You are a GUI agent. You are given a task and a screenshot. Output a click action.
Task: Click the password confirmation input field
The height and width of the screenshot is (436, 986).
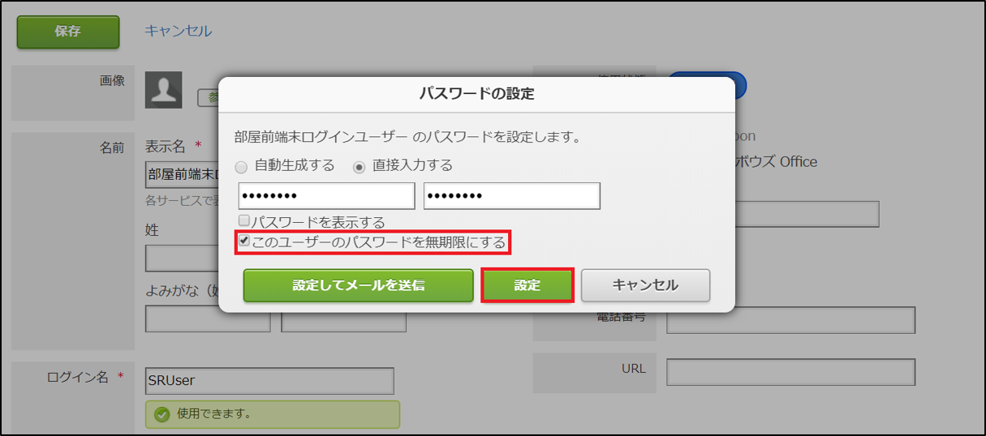pyautogui.click(x=511, y=196)
